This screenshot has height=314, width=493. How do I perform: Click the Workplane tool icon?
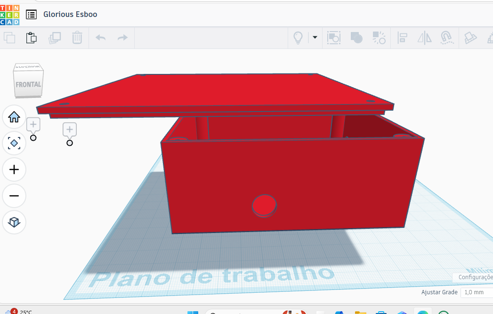(470, 38)
